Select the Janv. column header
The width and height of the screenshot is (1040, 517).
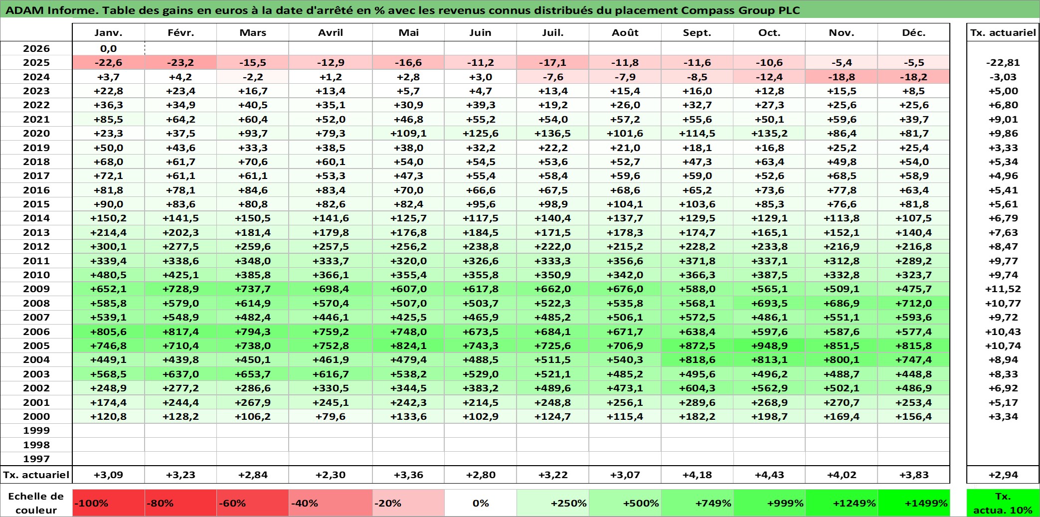[x=109, y=32]
